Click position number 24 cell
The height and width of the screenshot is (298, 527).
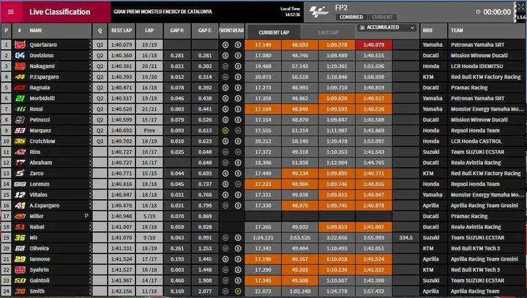(6, 291)
